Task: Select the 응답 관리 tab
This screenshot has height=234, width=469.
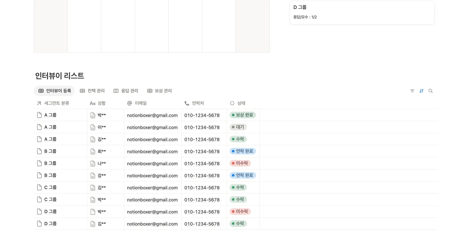Action: [126, 91]
